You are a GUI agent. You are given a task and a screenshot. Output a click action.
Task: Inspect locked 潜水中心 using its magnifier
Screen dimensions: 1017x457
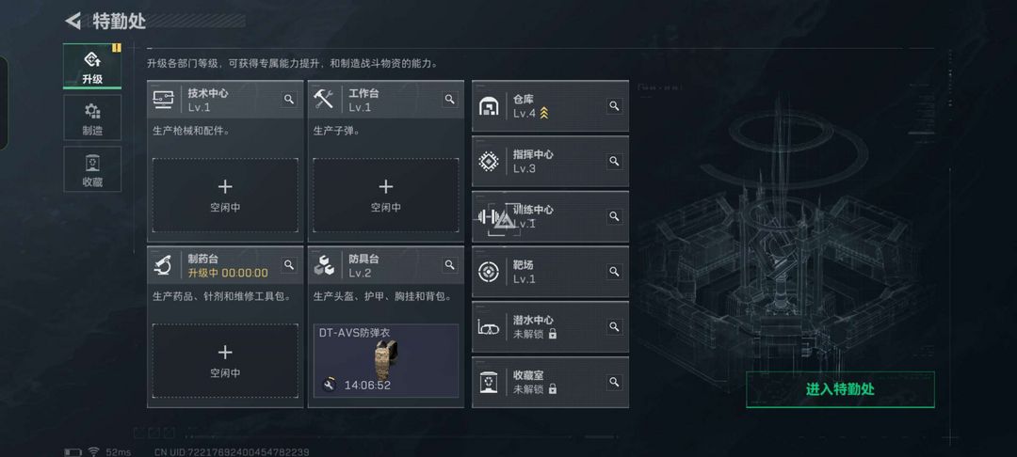tap(614, 327)
